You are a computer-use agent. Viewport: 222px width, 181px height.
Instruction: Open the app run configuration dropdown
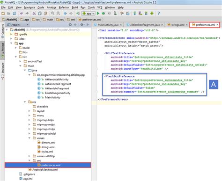tap(88, 14)
